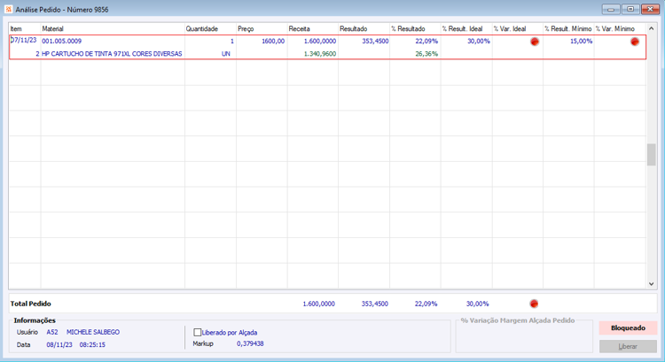The width and height of the screenshot is (665, 362).
Task: Click the price value 1600,00
Action: point(273,41)
